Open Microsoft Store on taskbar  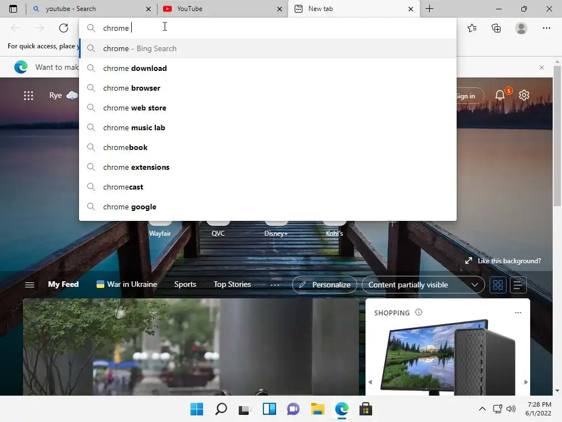(366, 409)
